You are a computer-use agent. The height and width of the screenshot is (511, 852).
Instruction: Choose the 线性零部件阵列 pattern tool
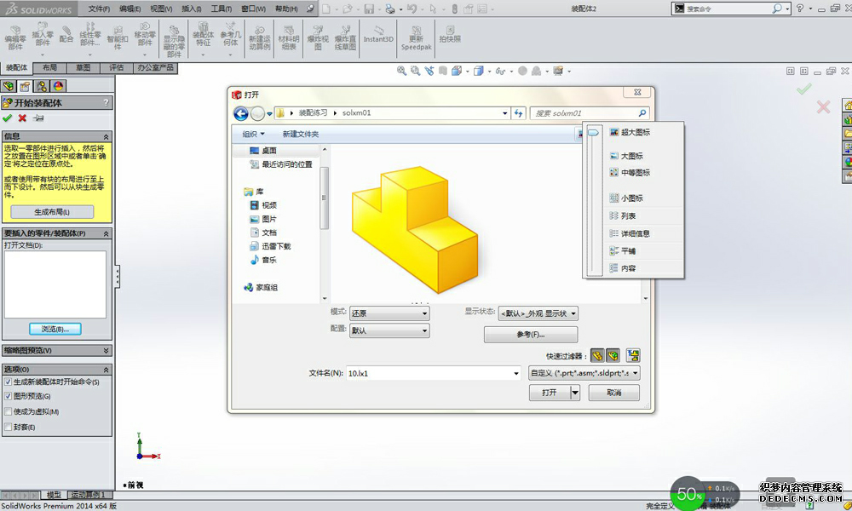click(x=90, y=36)
